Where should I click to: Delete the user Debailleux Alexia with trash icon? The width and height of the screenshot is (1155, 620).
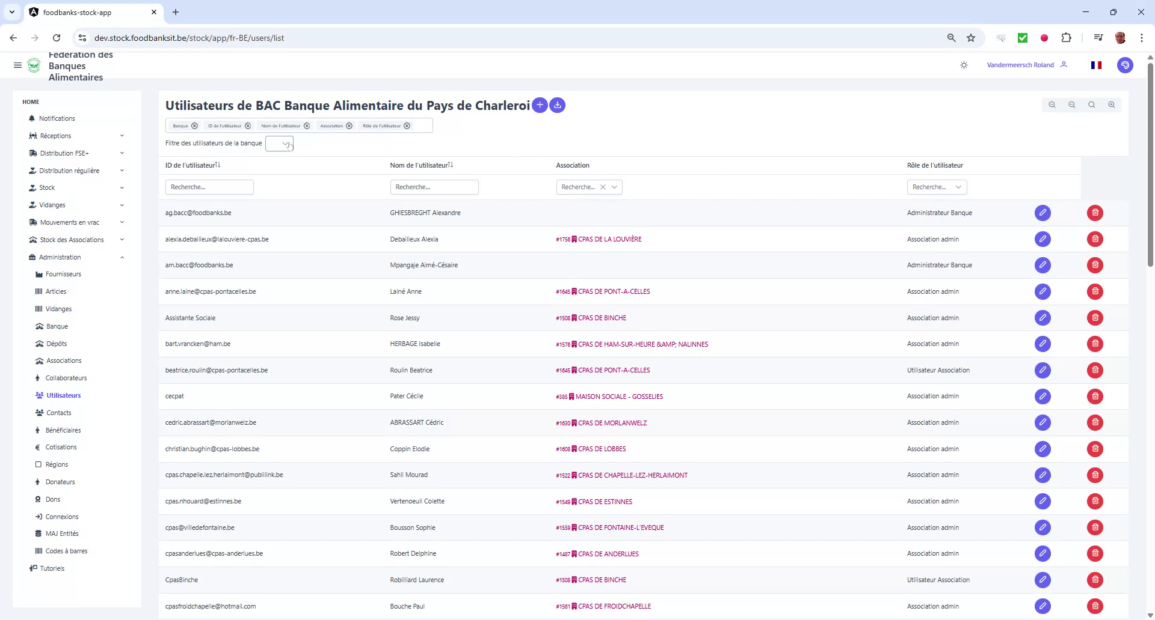coord(1094,239)
